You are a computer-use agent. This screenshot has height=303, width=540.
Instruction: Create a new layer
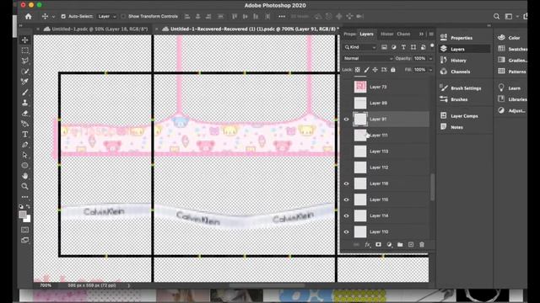click(411, 245)
